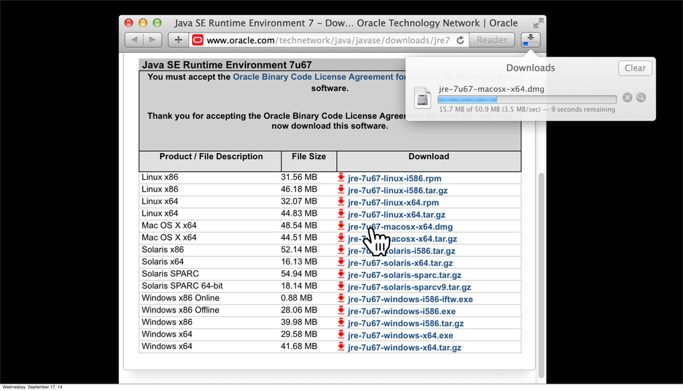Download jre-7u67-windows-x64.exe link
This screenshot has width=683, height=391.
[400, 335]
